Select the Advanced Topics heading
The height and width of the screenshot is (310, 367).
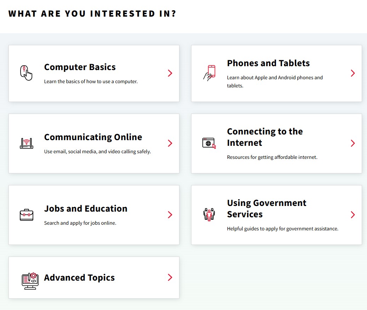point(79,277)
